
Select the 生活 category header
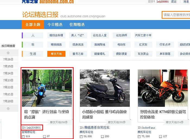tap(33, 54)
